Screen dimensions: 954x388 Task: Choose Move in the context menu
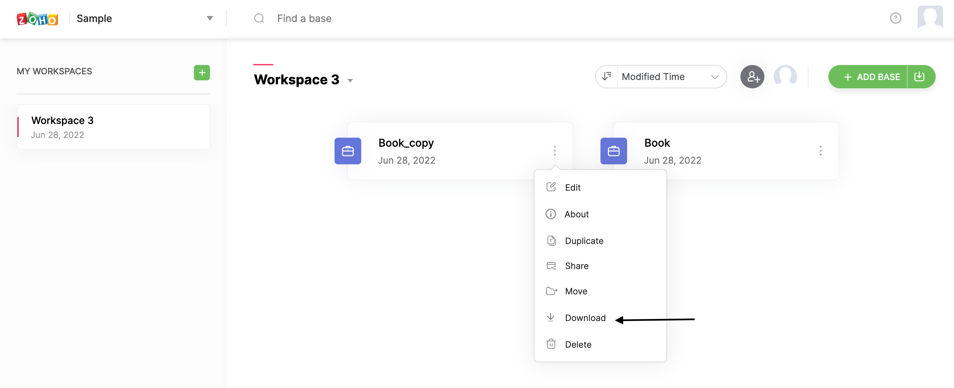(x=576, y=291)
